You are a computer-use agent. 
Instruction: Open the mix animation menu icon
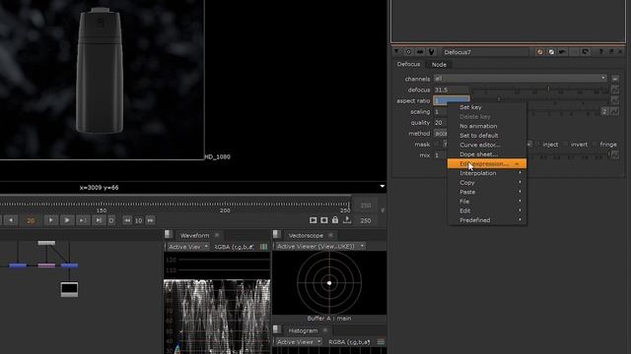615,155
